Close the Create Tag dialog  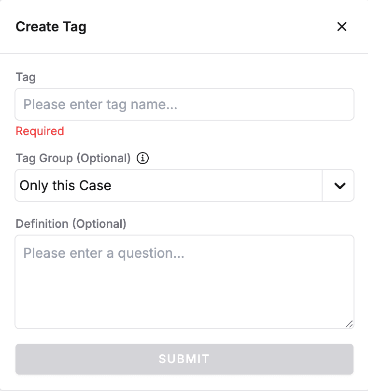point(342,27)
